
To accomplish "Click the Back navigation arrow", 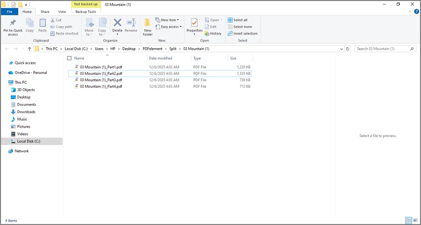I will [x=7, y=49].
